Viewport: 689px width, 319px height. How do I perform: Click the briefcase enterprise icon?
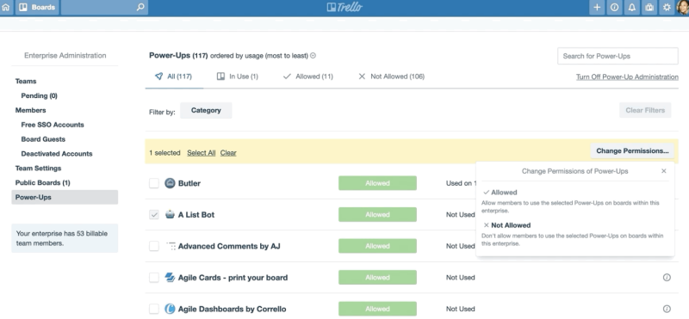[x=649, y=8]
